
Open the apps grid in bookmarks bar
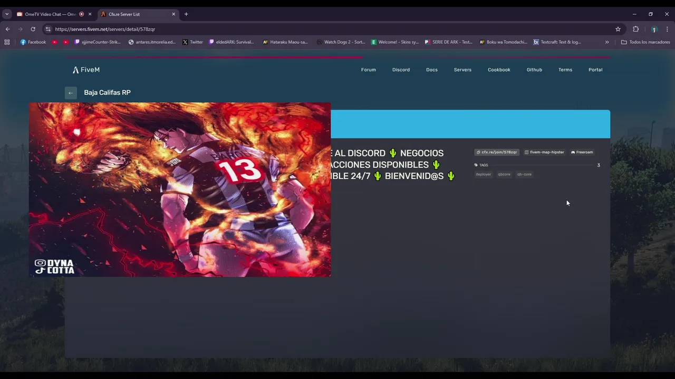7,42
